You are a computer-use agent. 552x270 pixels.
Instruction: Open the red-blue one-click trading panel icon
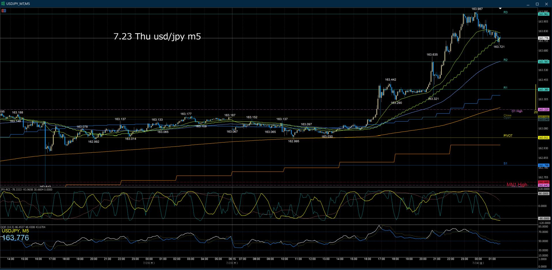pos(4,11)
